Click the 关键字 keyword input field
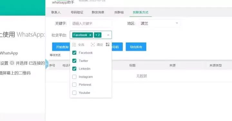232x121 pixels. coord(91,23)
